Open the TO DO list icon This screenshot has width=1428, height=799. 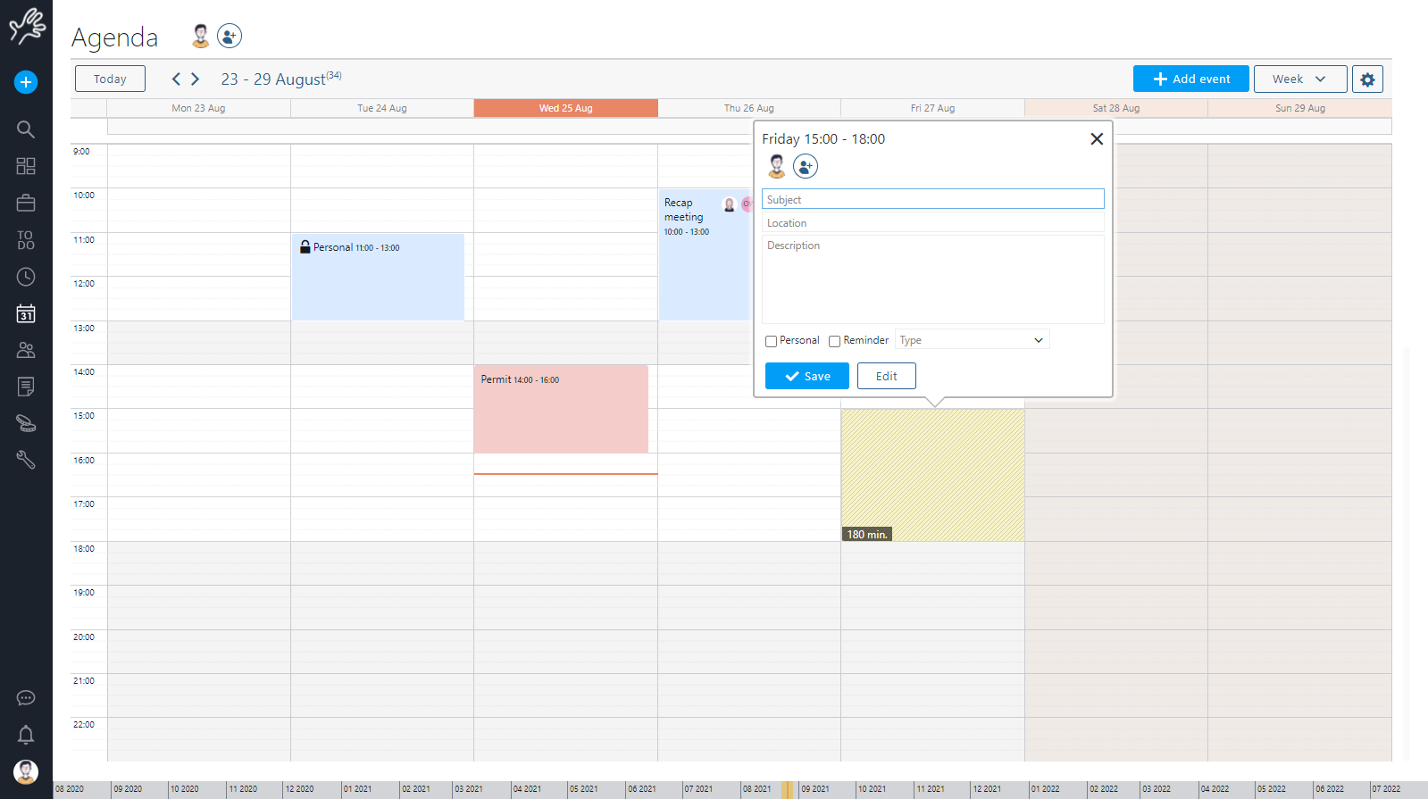point(26,240)
